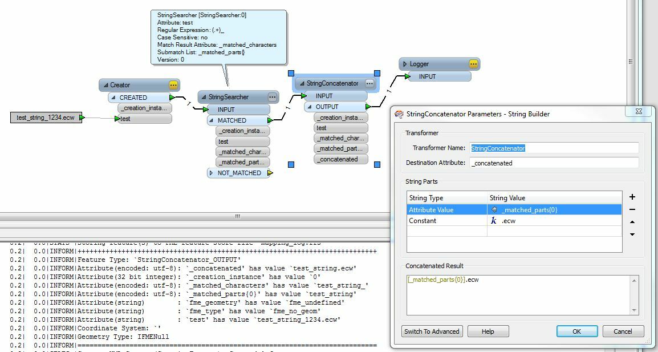The height and width of the screenshot is (352, 658).
Task: Move string part down arrow
Action: click(x=632, y=234)
